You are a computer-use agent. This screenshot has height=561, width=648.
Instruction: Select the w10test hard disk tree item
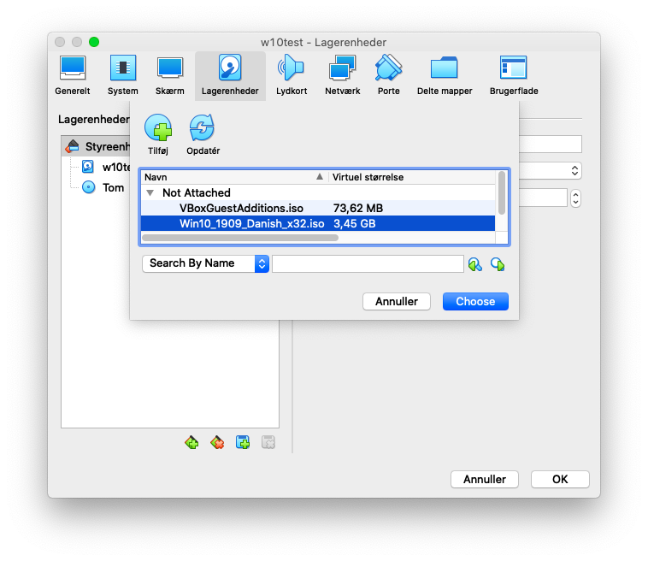106,167
